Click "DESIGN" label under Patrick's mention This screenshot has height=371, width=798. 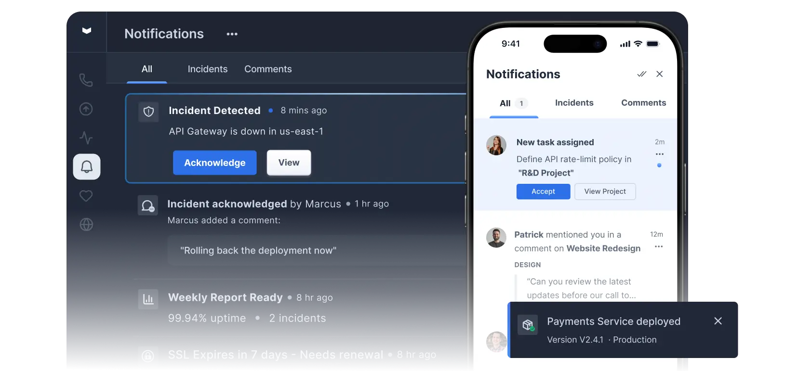tap(528, 265)
